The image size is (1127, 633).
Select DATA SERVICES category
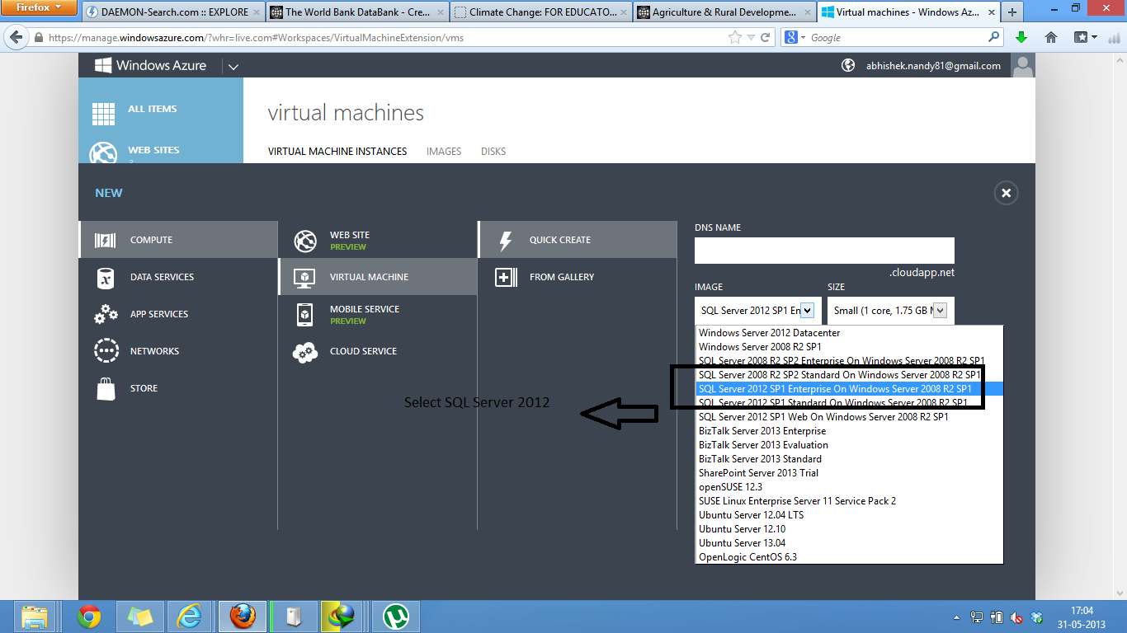tap(179, 277)
